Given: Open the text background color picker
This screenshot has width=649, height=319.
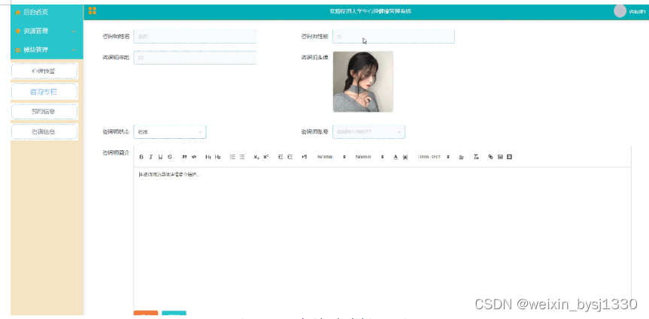Looking at the screenshot, I should 405,157.
